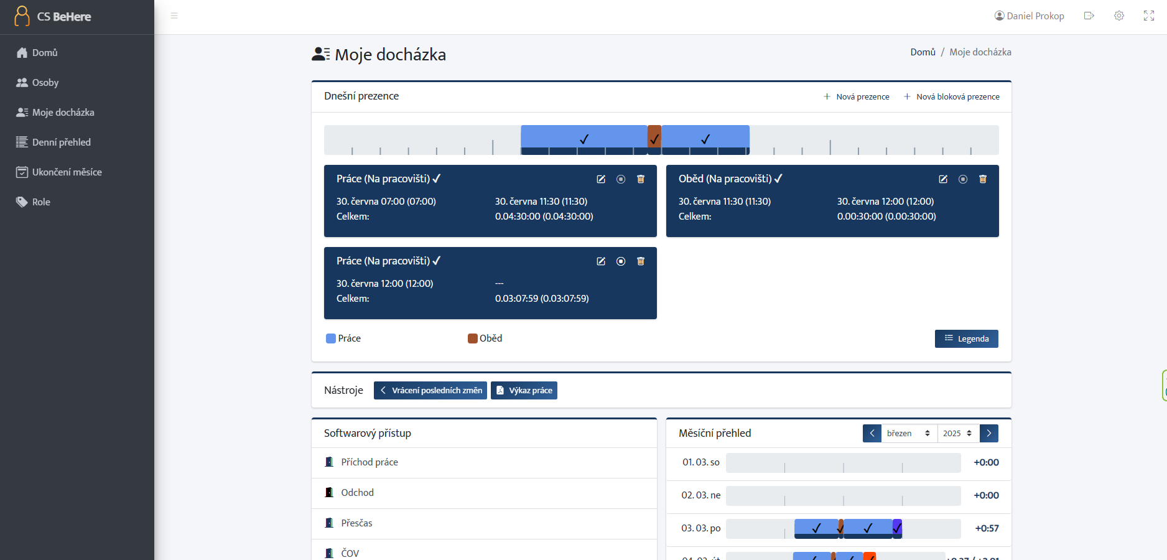Select Odchod software access row
The width and height of the screenshot is (1167, 560).
(x=484, y=493)
